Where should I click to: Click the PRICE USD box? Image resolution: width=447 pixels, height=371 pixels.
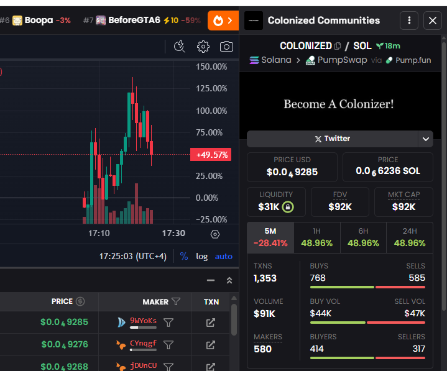tap(292, 167)
